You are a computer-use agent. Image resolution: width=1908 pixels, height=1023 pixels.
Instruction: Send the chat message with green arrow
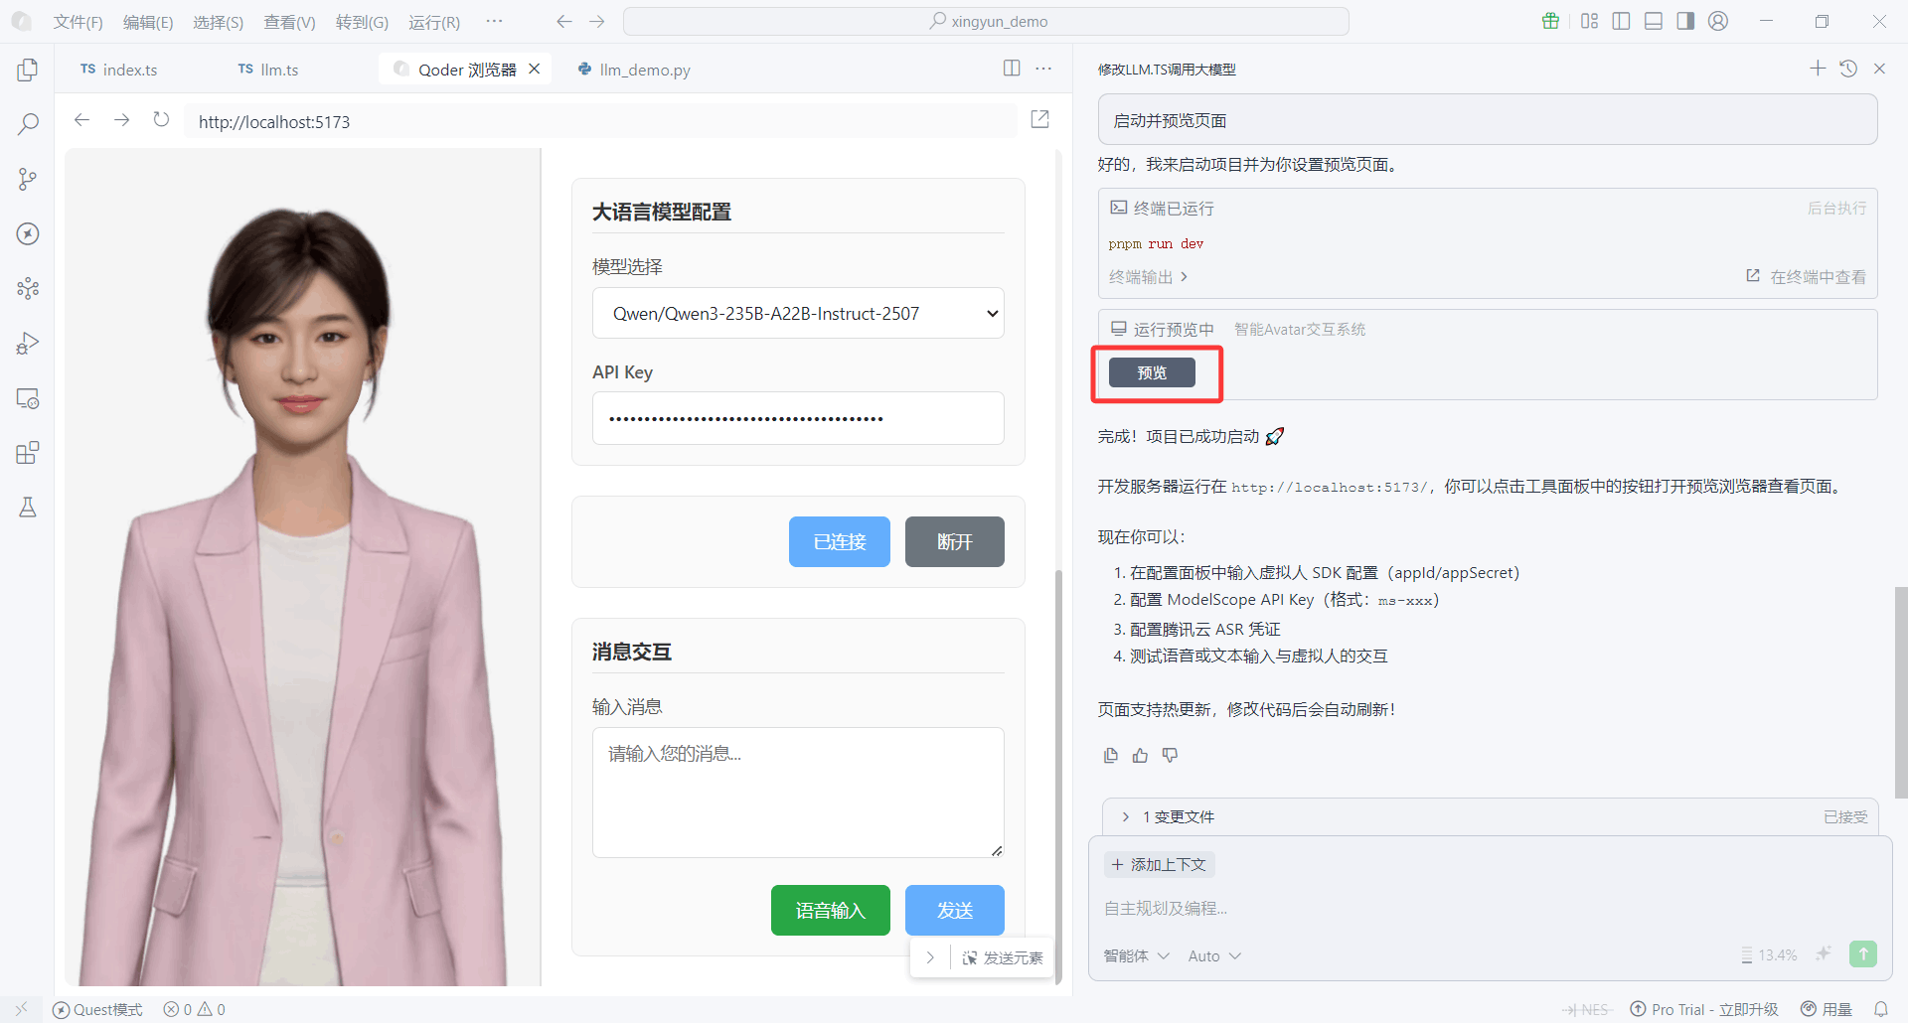(1863, 954)
